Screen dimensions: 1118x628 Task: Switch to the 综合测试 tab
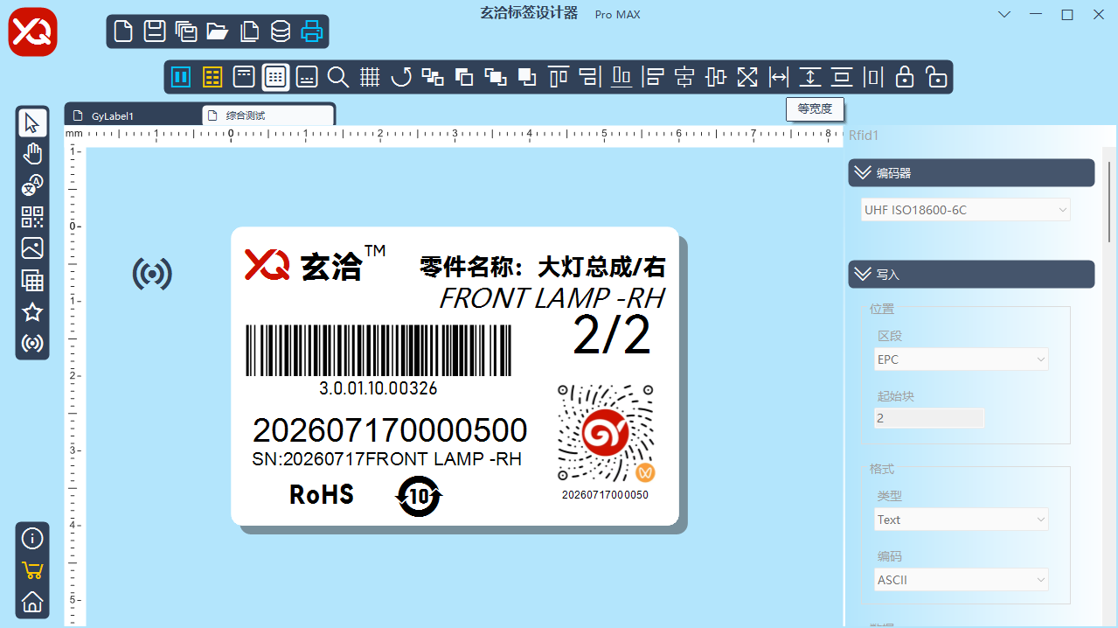tap(268, 115)
